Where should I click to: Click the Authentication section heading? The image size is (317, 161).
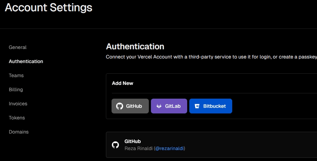pos(135,47)
